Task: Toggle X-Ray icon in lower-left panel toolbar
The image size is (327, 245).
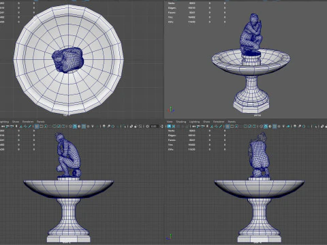Action: 131,127
